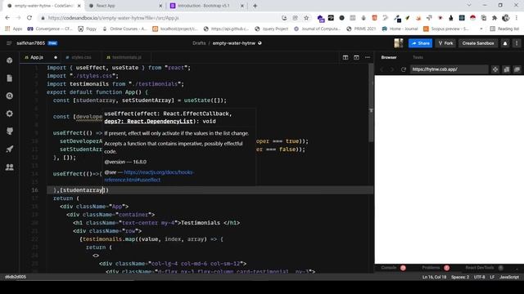Click sandbox name empty-water-hytnw
This screenshot has height=294, width=524.
pos(234,43)
